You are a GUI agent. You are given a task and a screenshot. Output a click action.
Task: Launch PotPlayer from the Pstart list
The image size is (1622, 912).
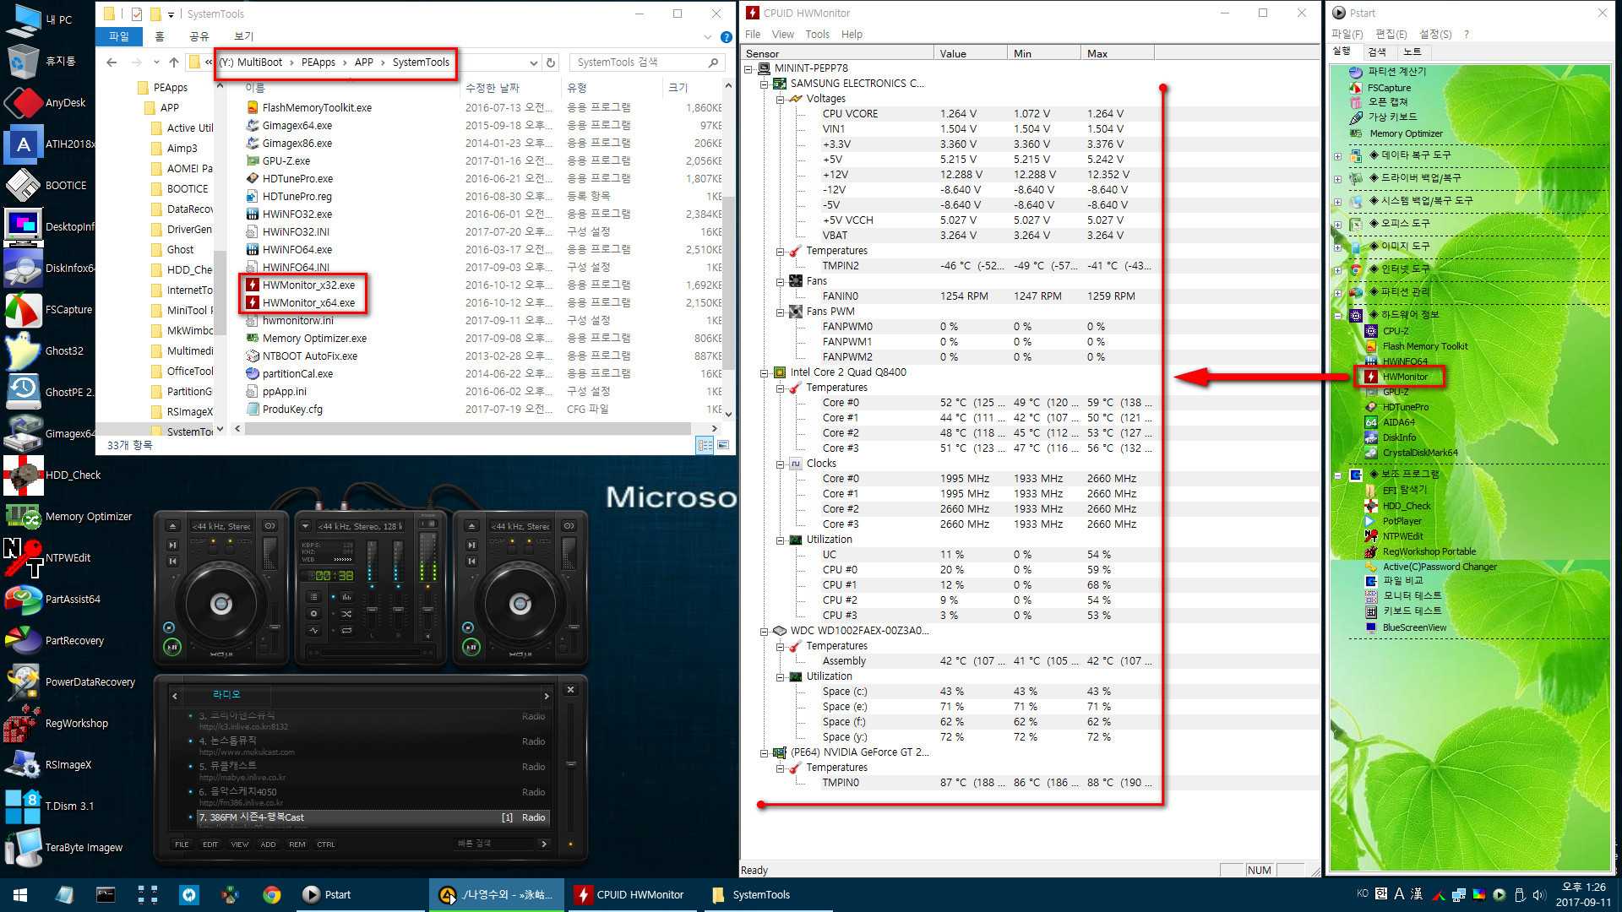1402,521
